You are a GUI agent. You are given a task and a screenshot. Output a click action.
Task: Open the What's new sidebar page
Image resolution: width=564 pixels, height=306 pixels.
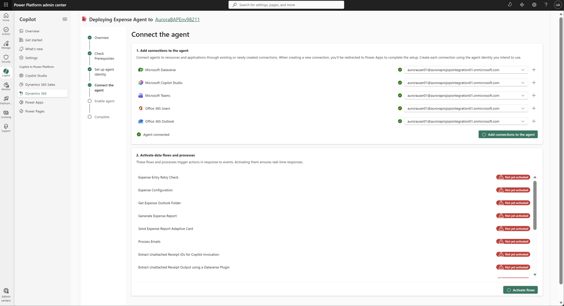click(x=33, y=49)
